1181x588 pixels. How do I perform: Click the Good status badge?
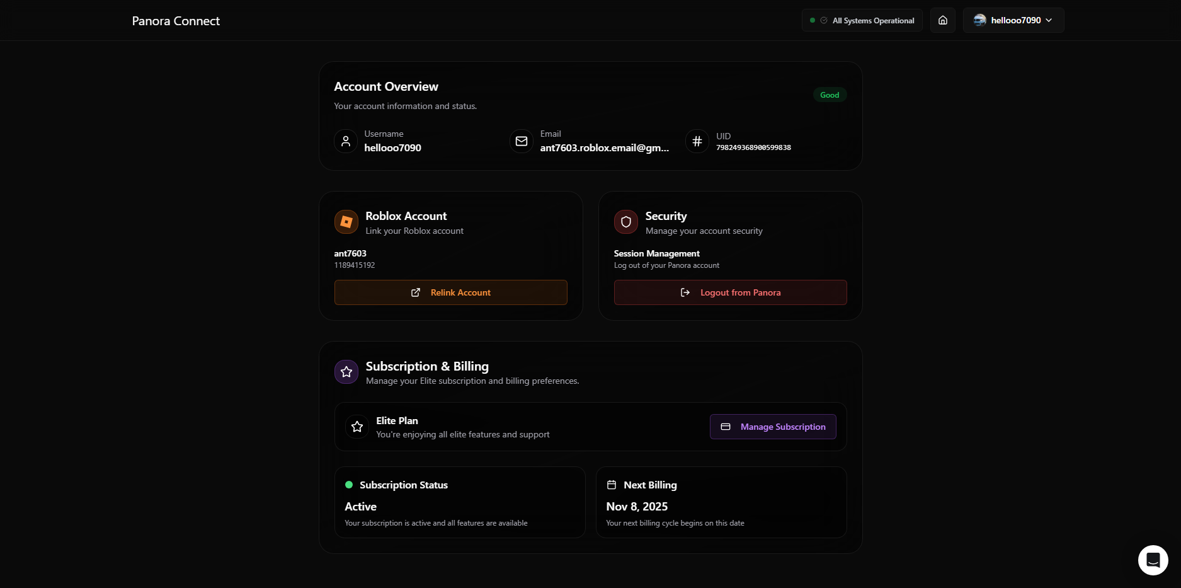point(830,95)
